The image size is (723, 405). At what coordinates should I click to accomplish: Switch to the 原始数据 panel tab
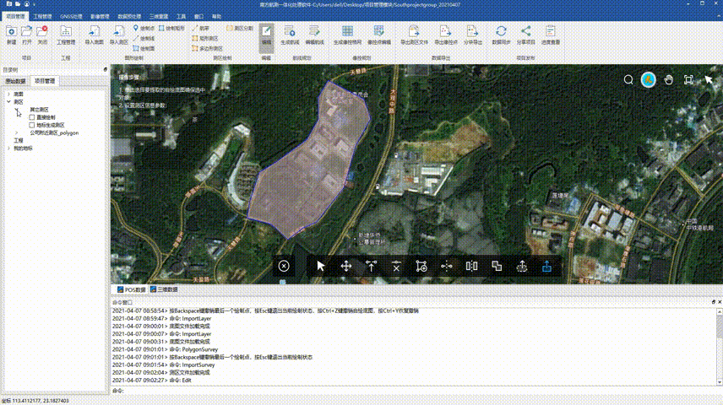(16, 81)
